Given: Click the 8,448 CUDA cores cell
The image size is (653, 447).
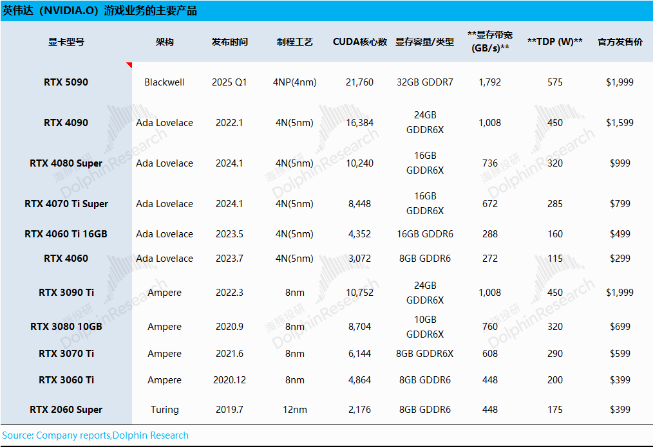Looking at the screenshot, I should [360, 204].
